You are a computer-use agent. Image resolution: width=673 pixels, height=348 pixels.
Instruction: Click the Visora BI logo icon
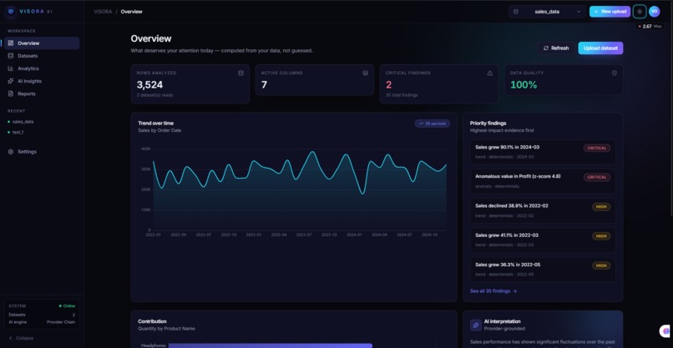point(12,12)
